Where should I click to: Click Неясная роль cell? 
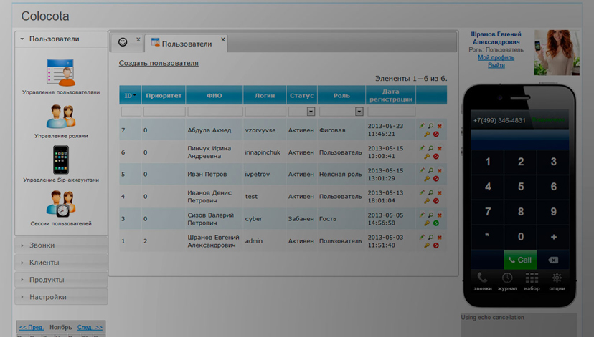[340, 174]
